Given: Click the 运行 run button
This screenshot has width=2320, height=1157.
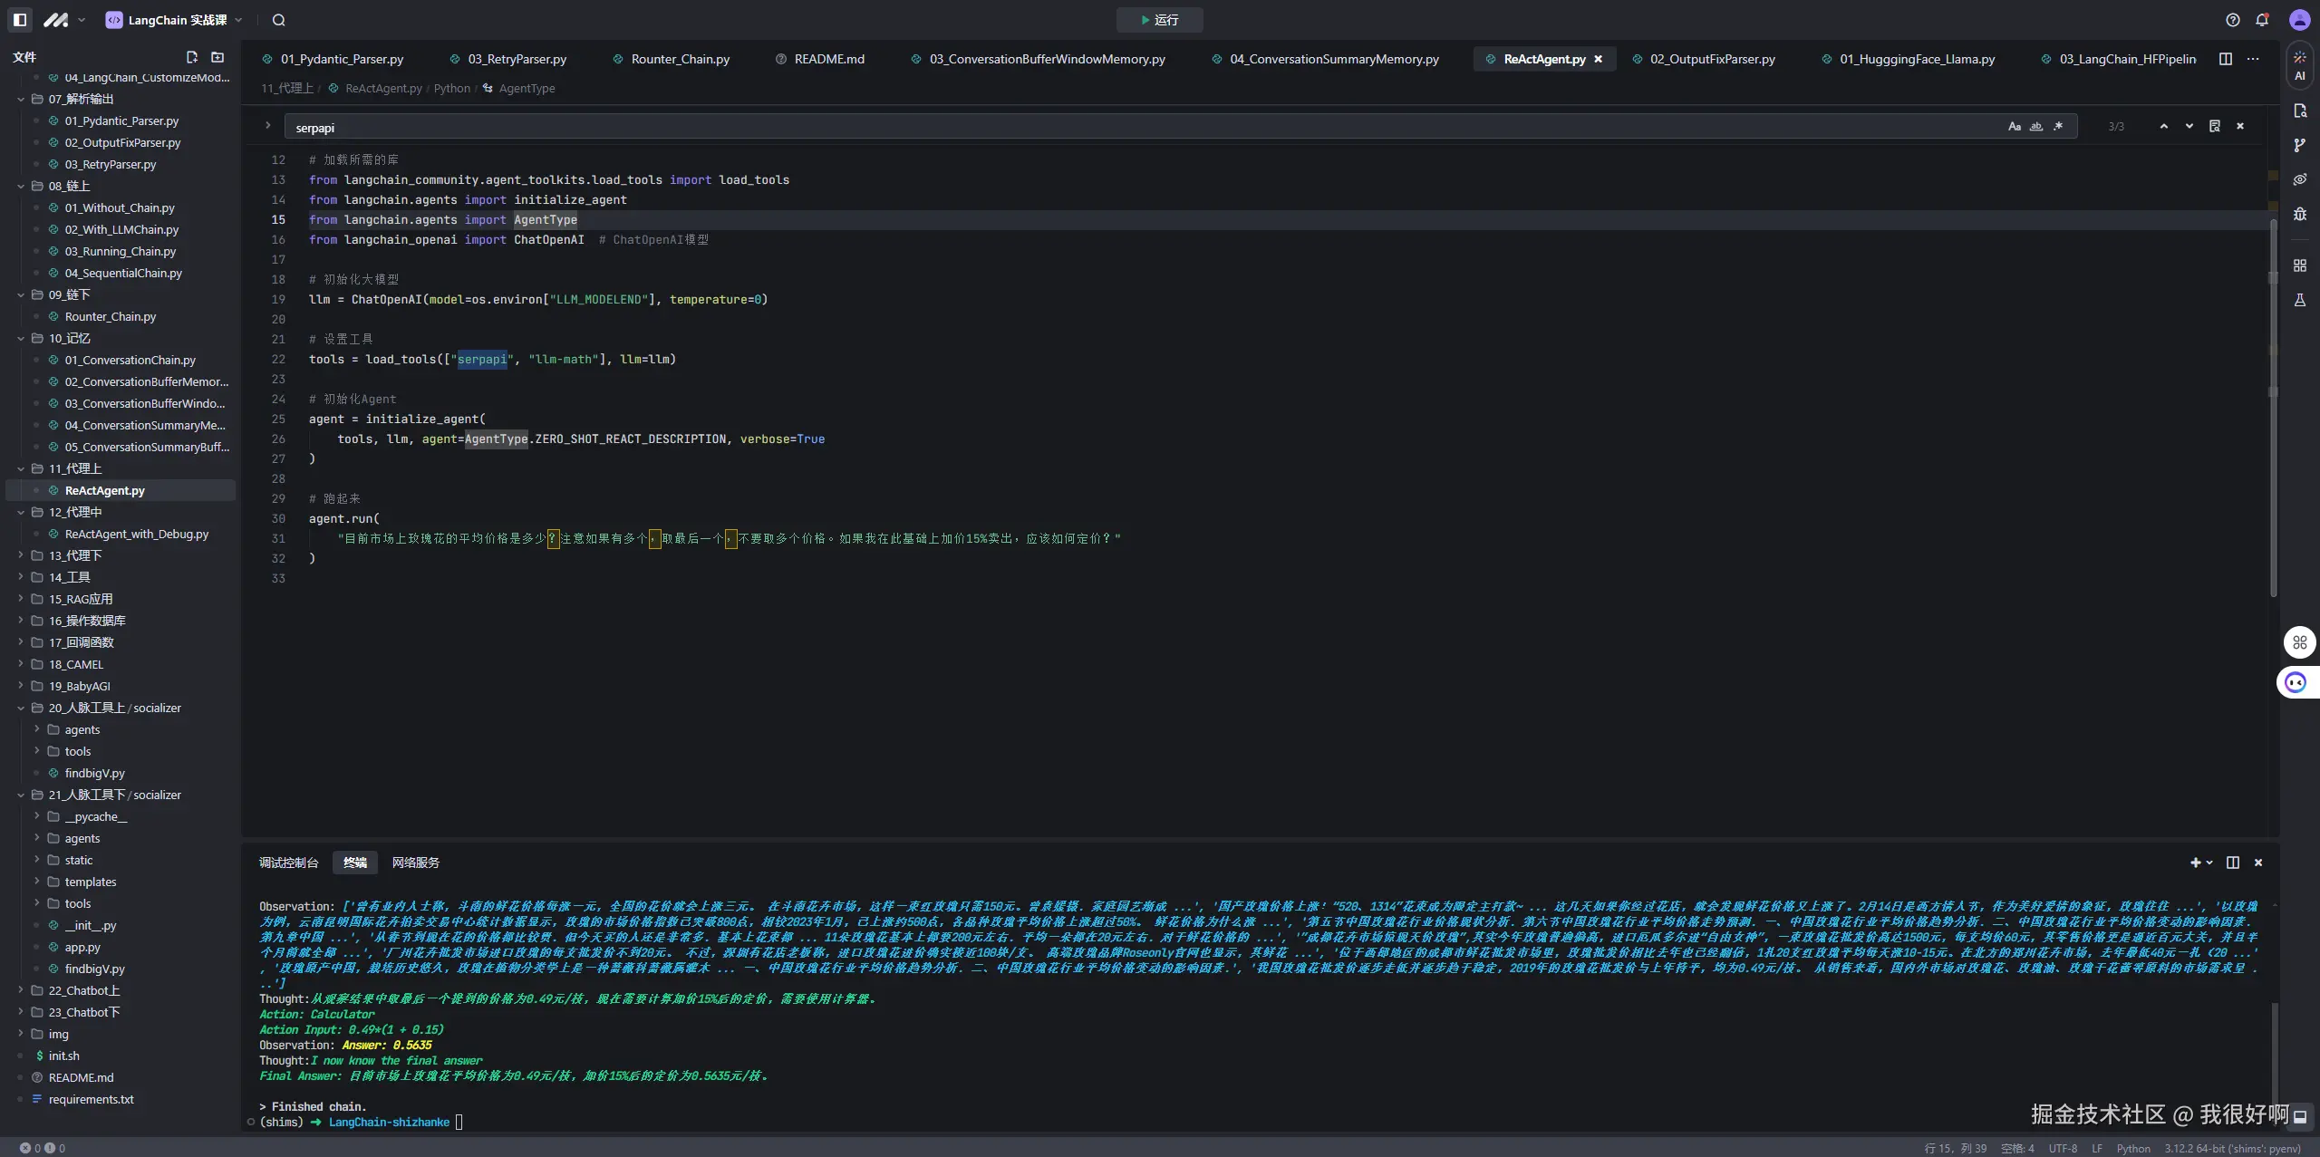Looking at the screenshot, I should point(1159,20).
